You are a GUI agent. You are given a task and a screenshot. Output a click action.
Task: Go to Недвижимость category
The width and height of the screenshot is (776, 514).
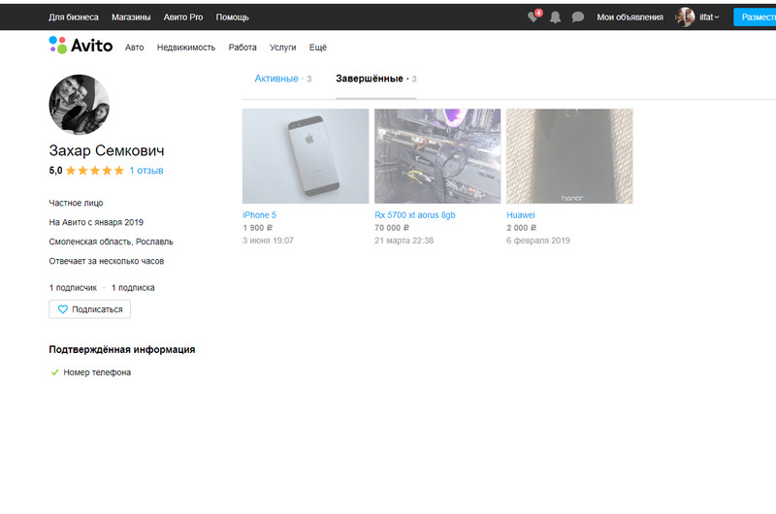click(x=186, y=48)
